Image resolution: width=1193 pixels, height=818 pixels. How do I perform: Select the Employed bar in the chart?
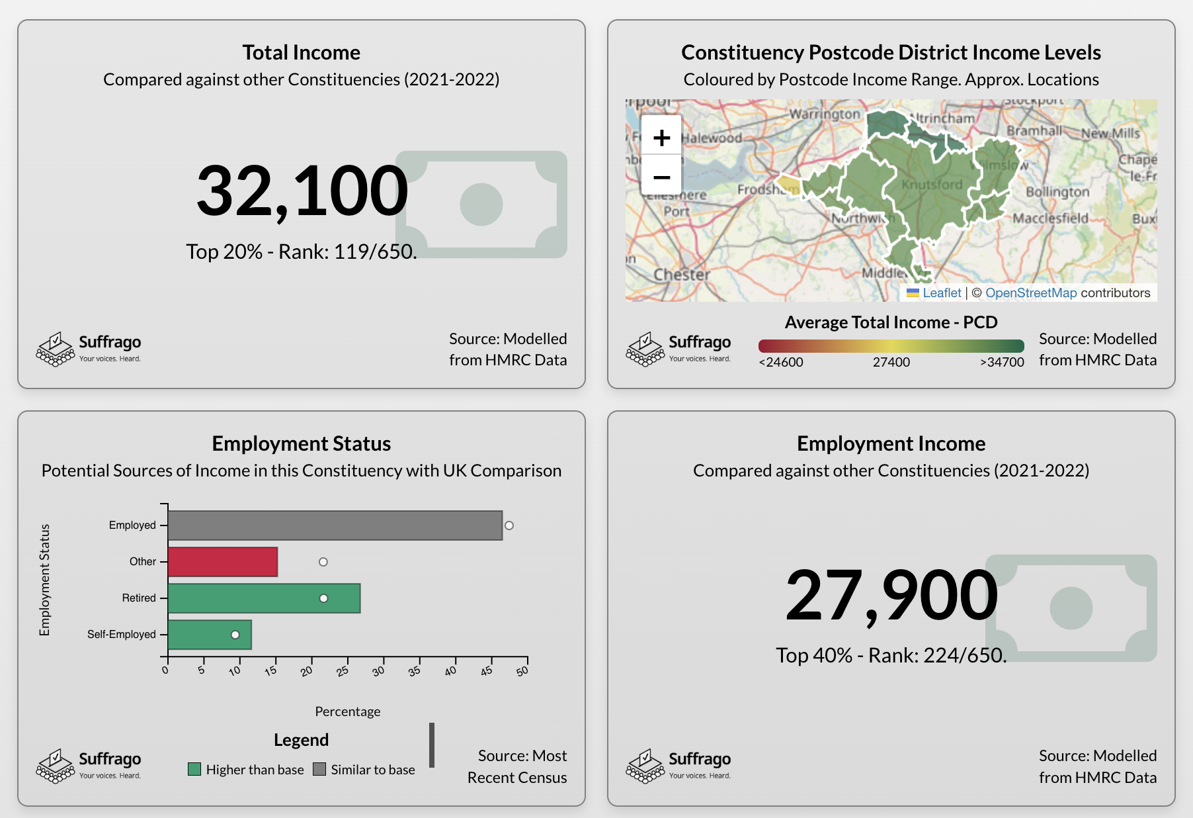pyautogui.click(x=335, y=525)
